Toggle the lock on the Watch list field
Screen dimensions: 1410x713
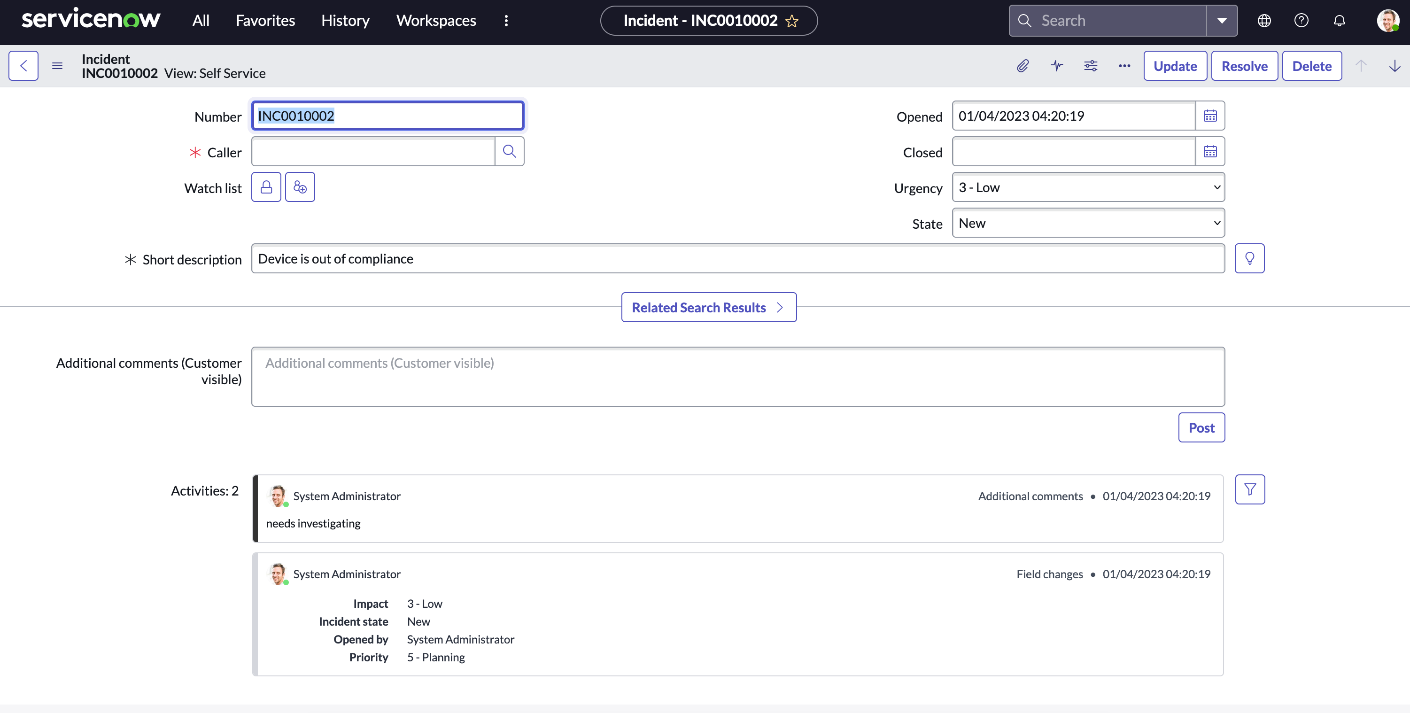266,186
